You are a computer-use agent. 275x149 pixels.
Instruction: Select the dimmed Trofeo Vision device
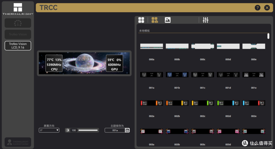pyautogui.click(x=18, y=34)
